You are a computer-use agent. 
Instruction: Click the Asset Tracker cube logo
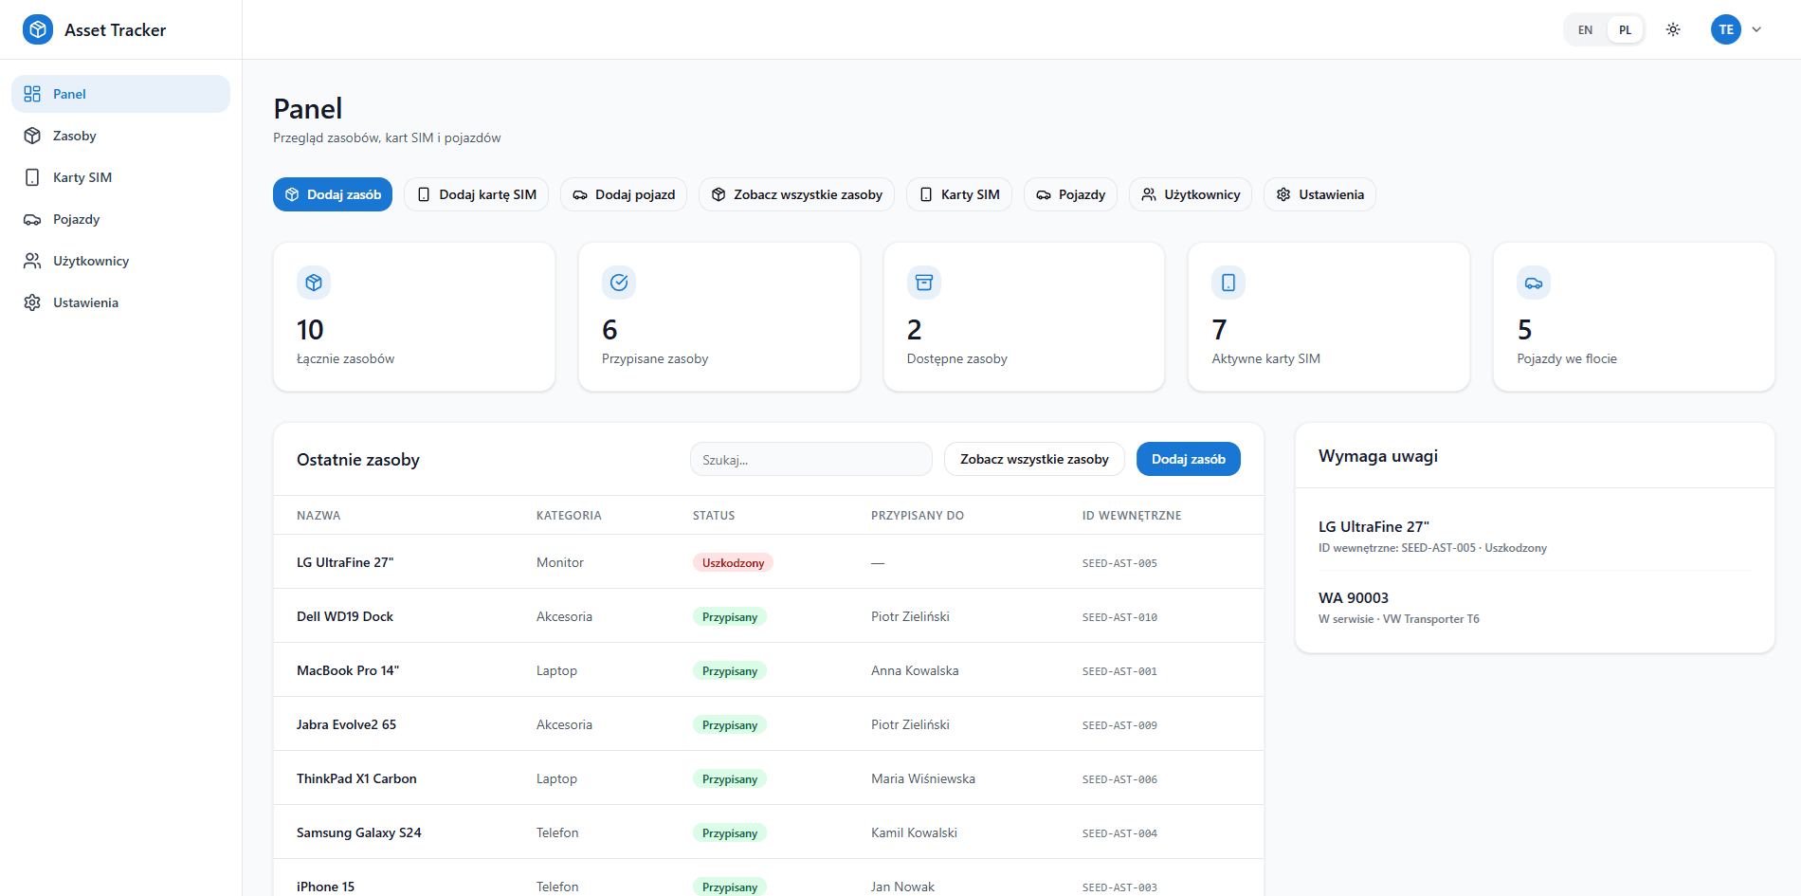coord(38,29)
